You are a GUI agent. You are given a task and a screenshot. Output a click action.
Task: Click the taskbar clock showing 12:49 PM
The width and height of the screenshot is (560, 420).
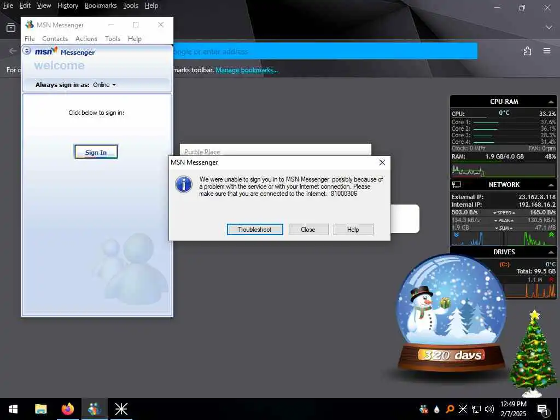[x=513, y=409]
